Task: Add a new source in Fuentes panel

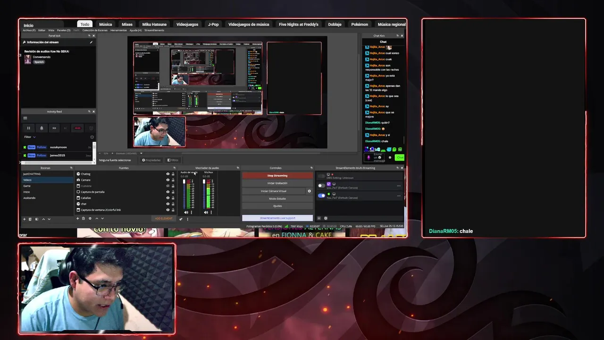Action: coord(78,218)
